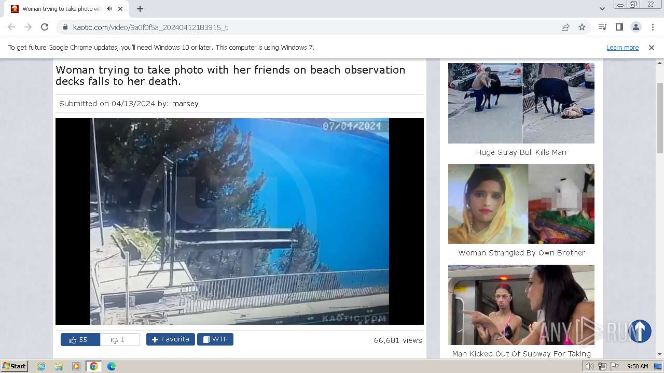Open system volume tray icon

[x=589, y=366]
